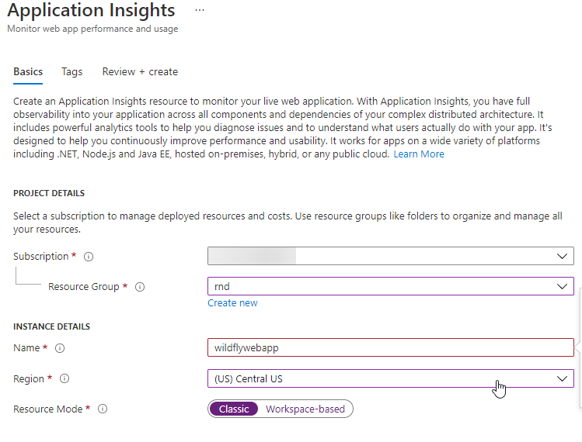Open the ellipsis menu beside Application Insights title
The width and height of the screenshot is (582, 442).
[x=200, y=10]
